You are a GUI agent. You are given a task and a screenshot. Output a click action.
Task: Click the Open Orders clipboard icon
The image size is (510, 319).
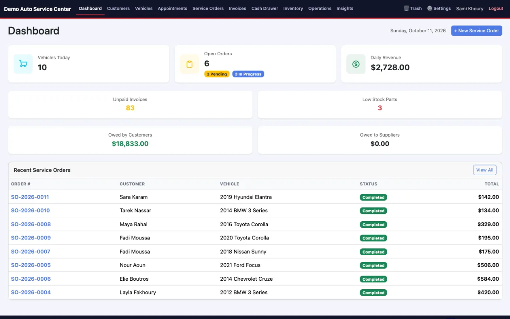(x=190, y=64)
